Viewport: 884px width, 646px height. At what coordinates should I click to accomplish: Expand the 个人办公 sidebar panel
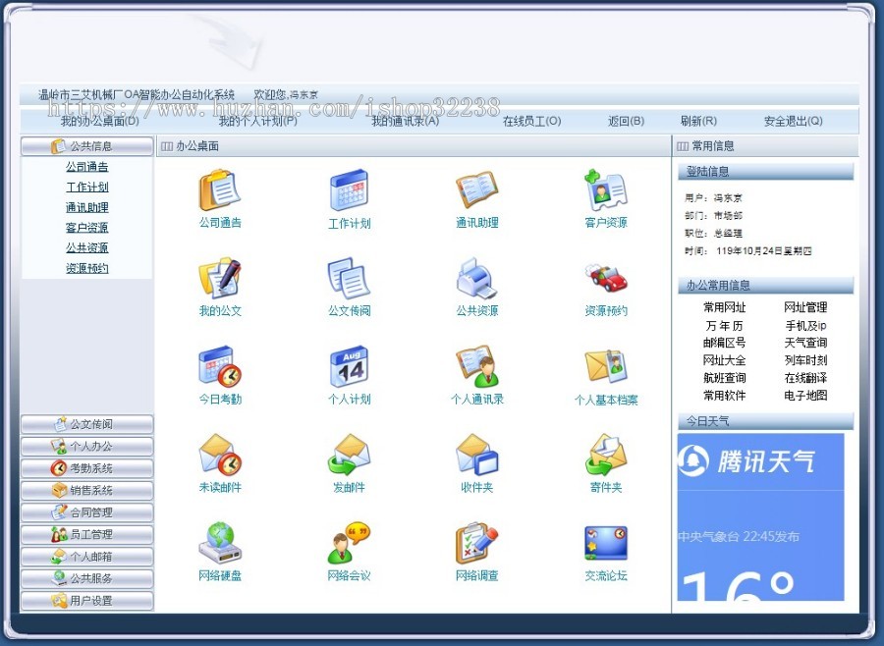point(86,446)
